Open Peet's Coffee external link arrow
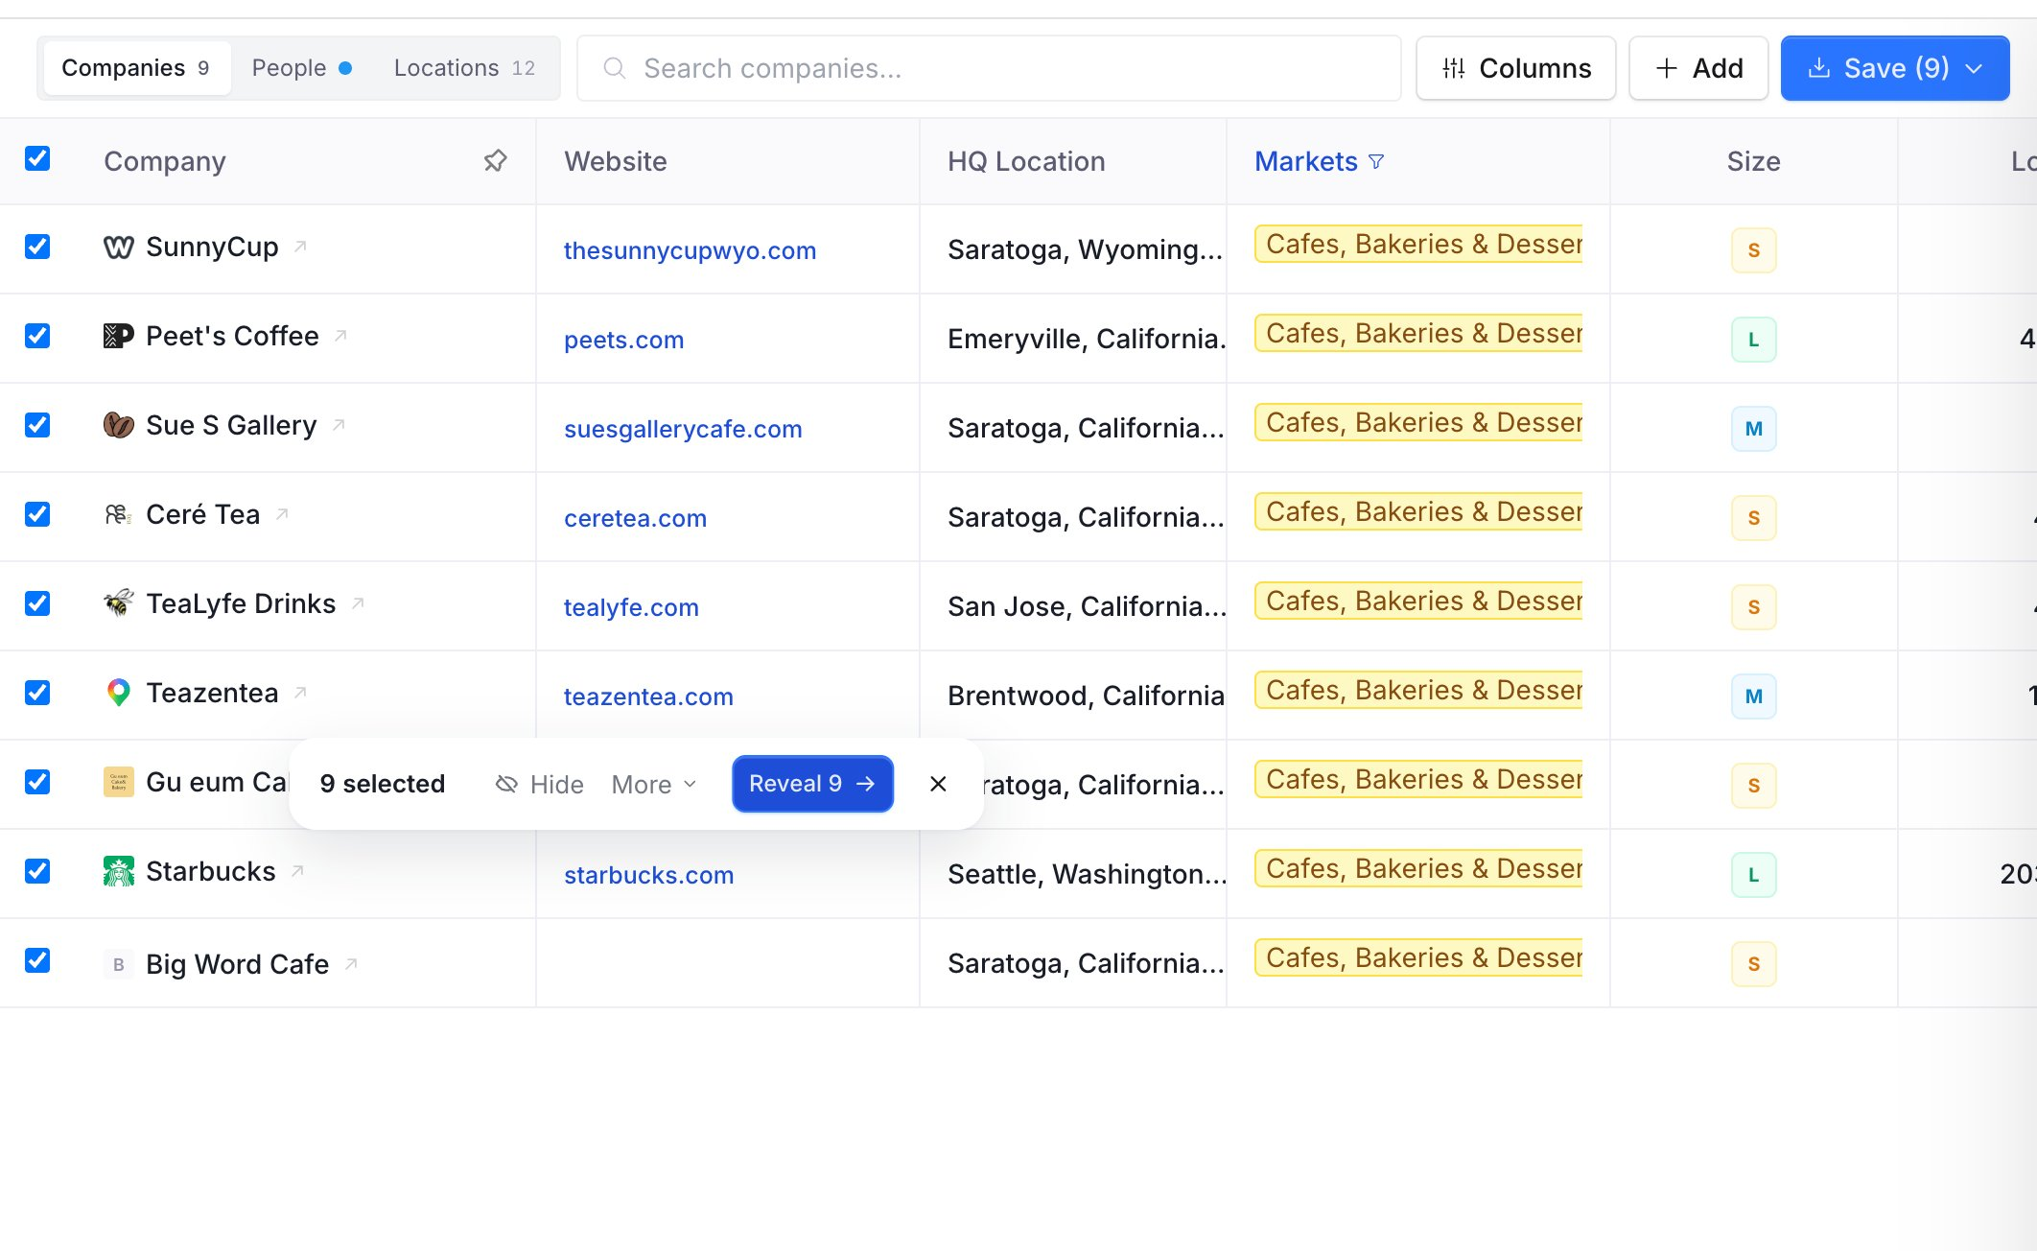 (340, 336)
